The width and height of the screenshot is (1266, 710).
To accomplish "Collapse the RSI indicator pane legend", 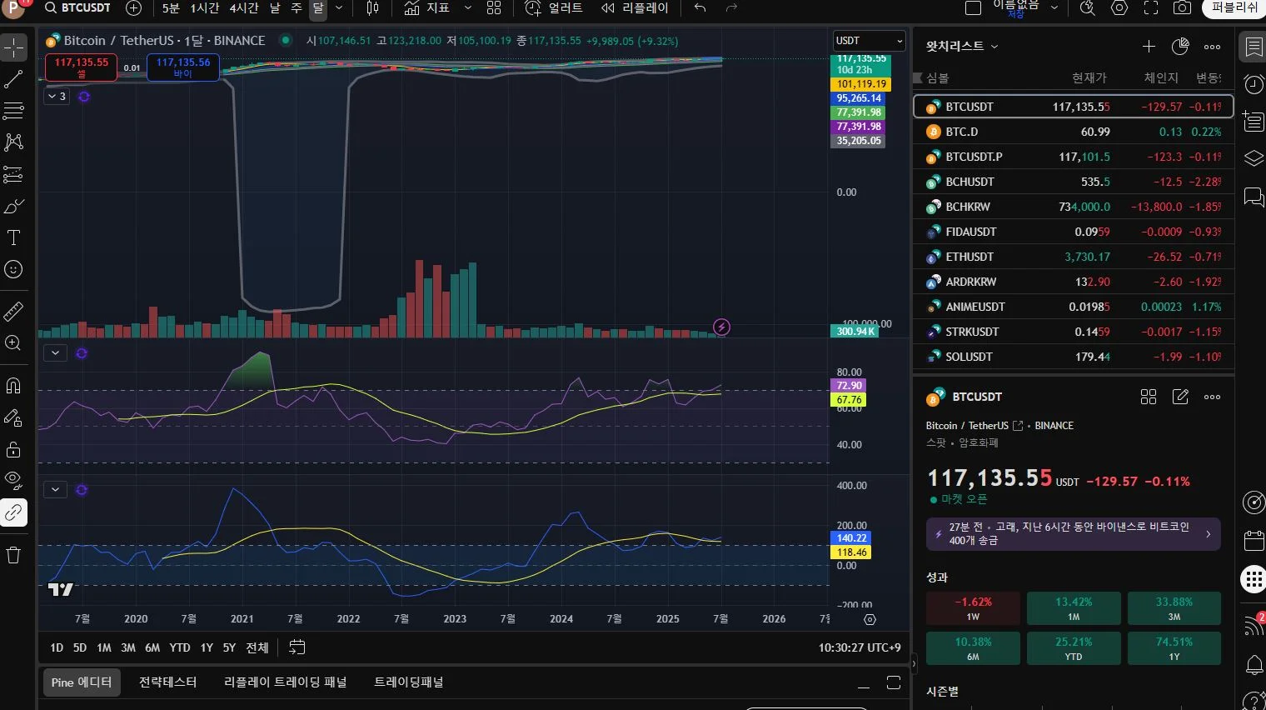I will pyautogui.click(x=55, y=352).
